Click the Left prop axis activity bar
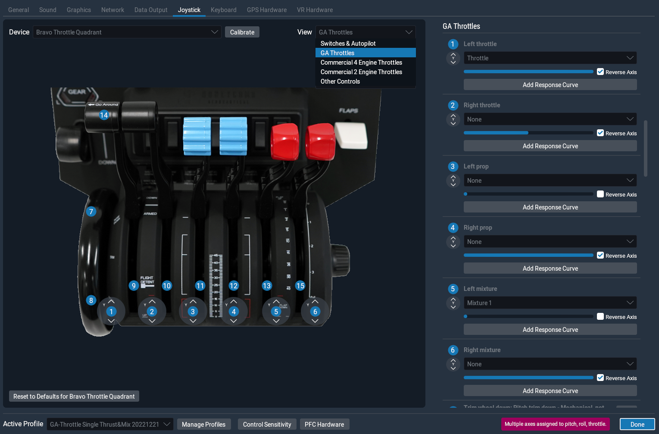This screenshot has height=434, width=659. [x=528, y=194]
